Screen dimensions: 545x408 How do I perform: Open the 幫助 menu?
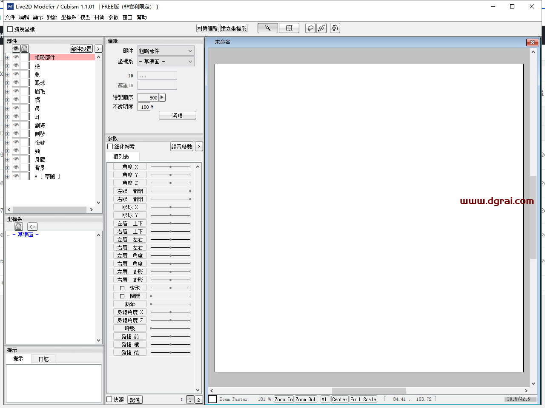[x=142, y=17]
